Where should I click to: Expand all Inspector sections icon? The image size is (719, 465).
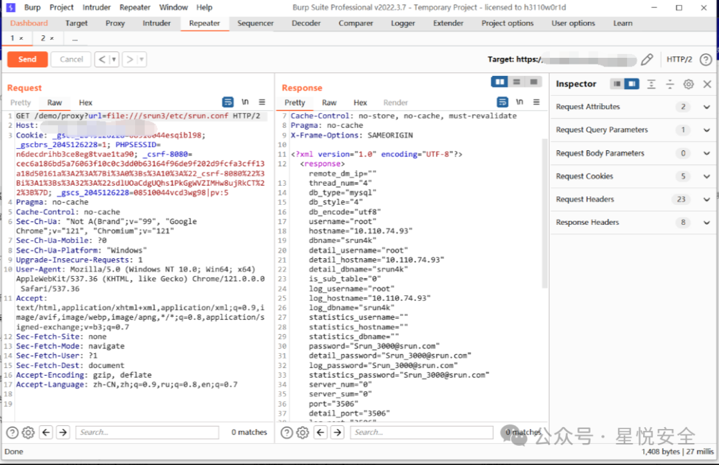point(651,84)
